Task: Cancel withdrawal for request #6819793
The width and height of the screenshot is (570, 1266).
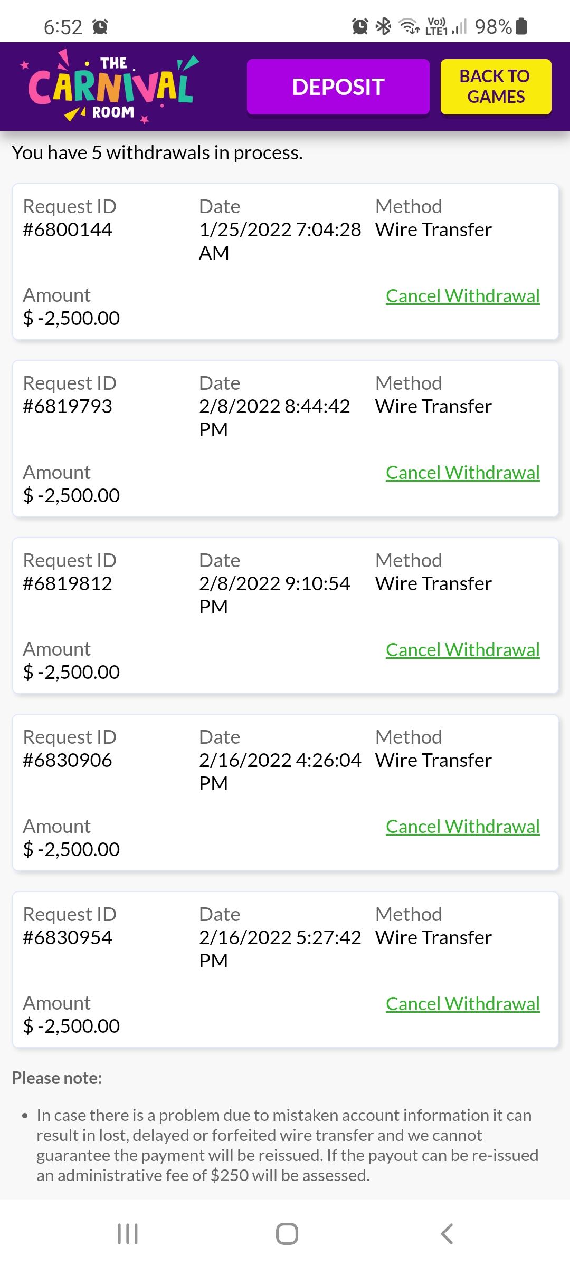Action: (x=462, y=473)
